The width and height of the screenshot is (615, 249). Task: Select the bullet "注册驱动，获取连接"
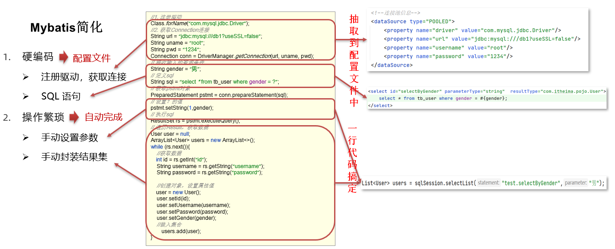(x=84, y=77)
